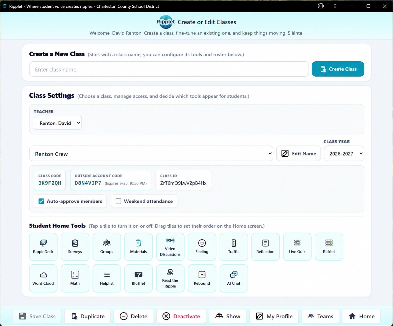Toggle the Traffic tool tile
Screen dimensions: 393x326
click(234, 247)
